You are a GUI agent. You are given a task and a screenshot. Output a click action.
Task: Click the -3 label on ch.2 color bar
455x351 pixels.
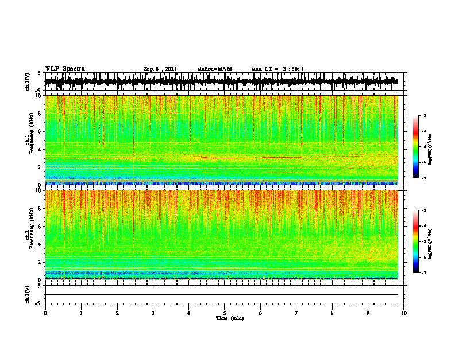(423, 210)
